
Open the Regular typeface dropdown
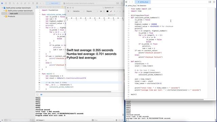tap(92, 11)
